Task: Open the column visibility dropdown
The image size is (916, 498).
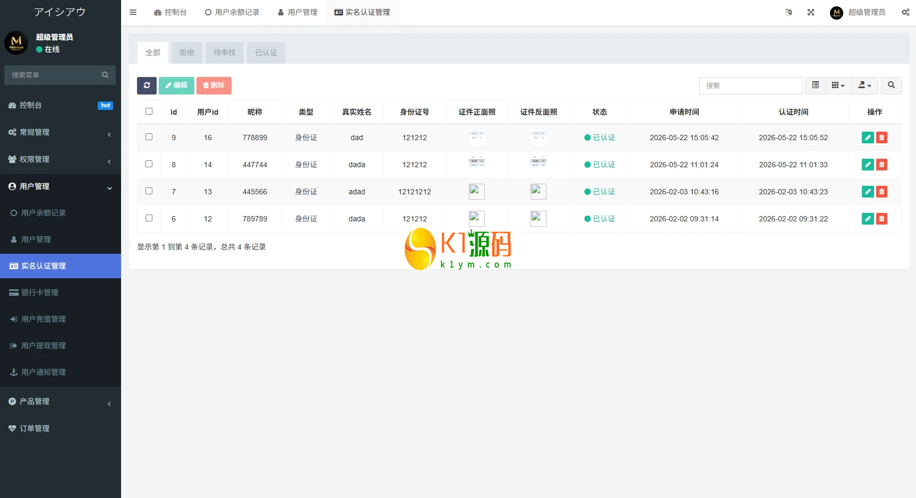Action: [x=838, y=85]
